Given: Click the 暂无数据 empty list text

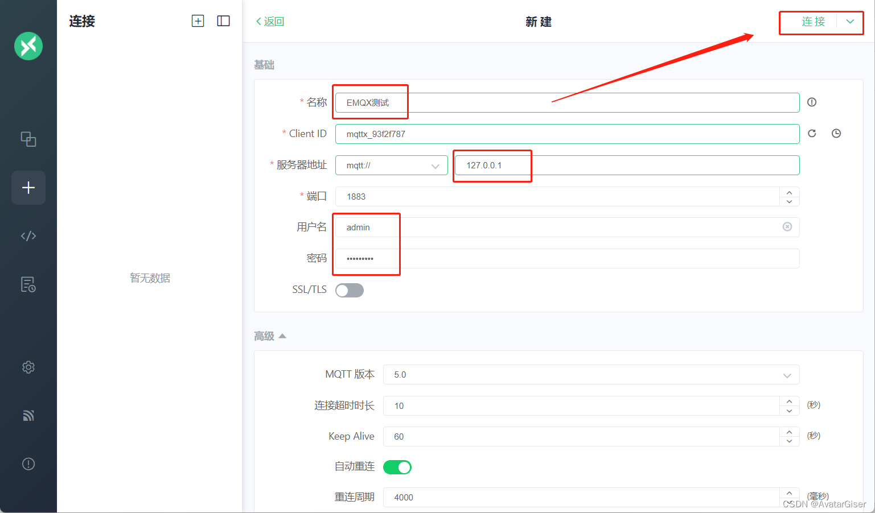Looking at the screenshot, I should (150, 278).
